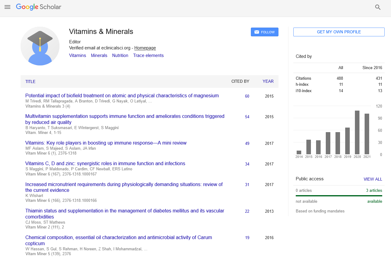Click the graduation cap profile avatar
The width and height of the screenshot is (391, 260).
coord(40,46)
